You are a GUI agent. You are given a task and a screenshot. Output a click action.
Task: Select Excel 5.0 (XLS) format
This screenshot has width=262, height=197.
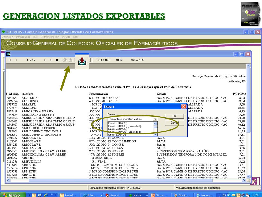pyautogui.click(x=117, y=123)
